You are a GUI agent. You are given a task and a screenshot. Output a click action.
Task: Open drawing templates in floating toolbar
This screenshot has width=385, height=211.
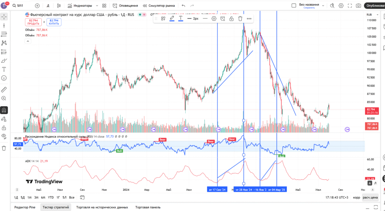pyautogui.click(x=163, y=18)
